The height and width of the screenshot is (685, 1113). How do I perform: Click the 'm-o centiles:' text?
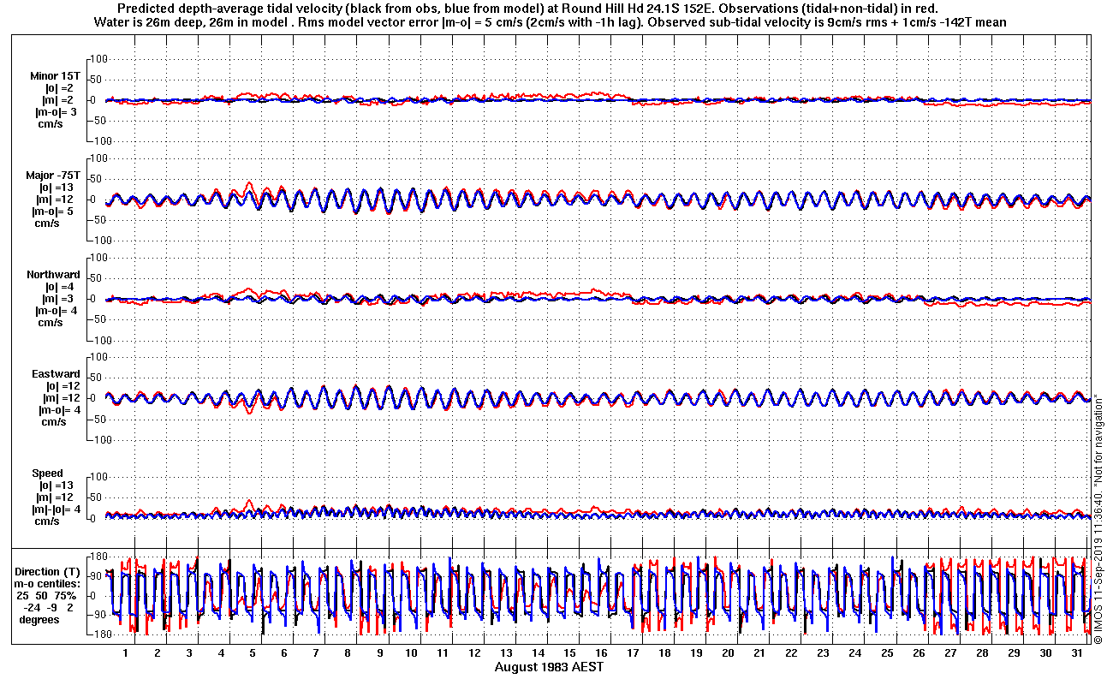pos(49,583)
